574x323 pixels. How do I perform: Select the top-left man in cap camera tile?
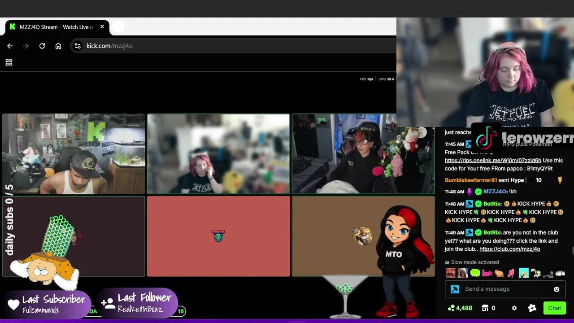pyautogui.click(x=74, y=154)
